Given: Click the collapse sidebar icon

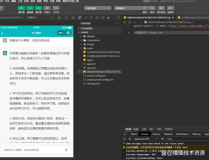Looking at the screenshot, I should (x=119, y=17).
